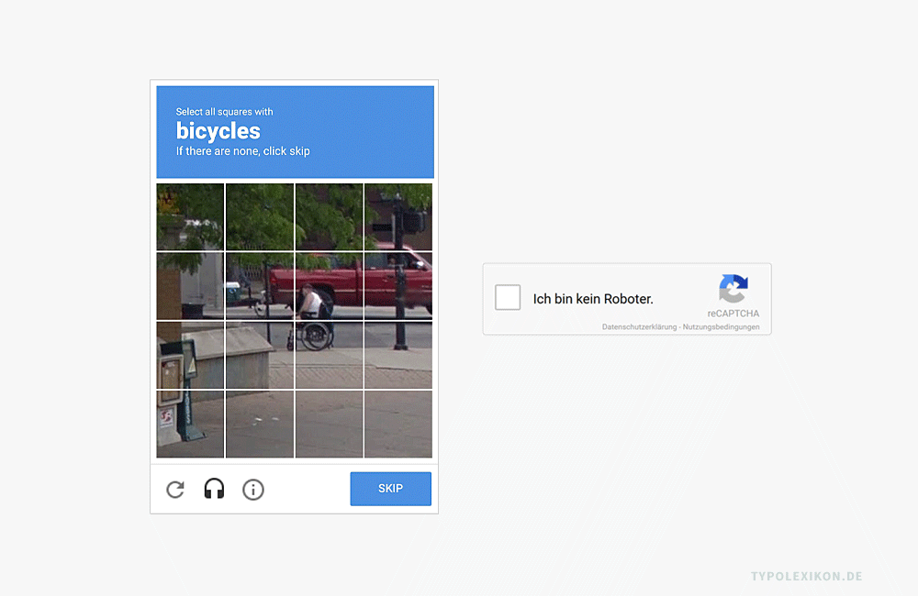This screenshot has width=918, height=596.
Task: Open the info help icon
Action: [x=252, y=489]
